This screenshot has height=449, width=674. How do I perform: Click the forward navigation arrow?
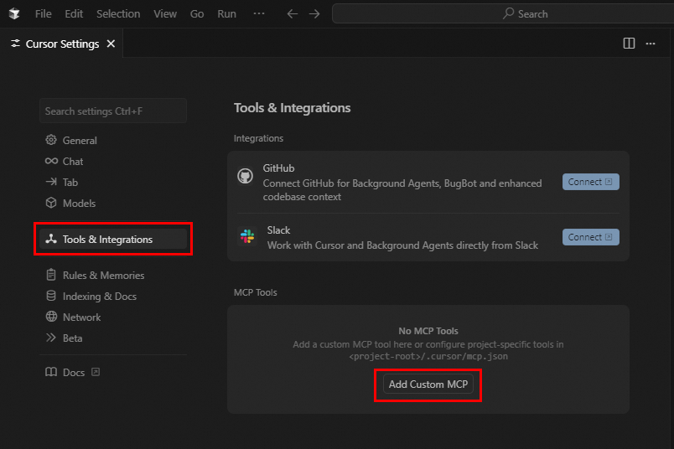tap(314, 14)
